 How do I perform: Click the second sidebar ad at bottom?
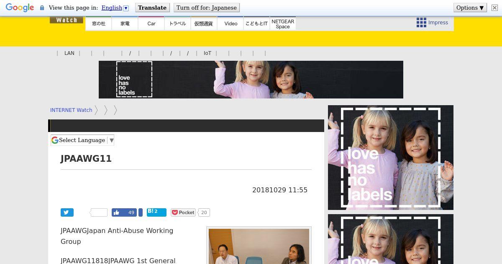[391, 239]
